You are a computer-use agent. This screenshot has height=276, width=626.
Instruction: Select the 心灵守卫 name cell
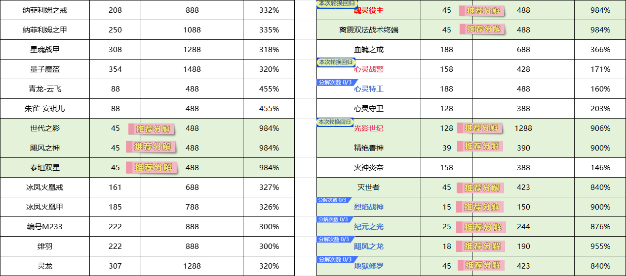[x=369, y=108]
